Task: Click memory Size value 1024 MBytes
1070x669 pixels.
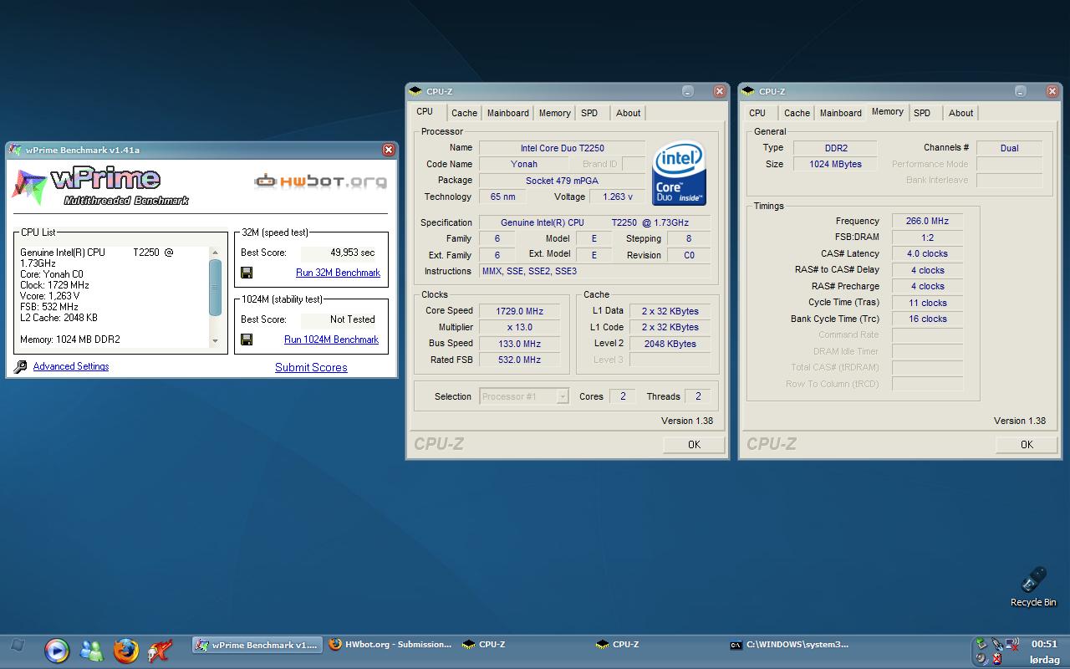Action: pos(835,164)
